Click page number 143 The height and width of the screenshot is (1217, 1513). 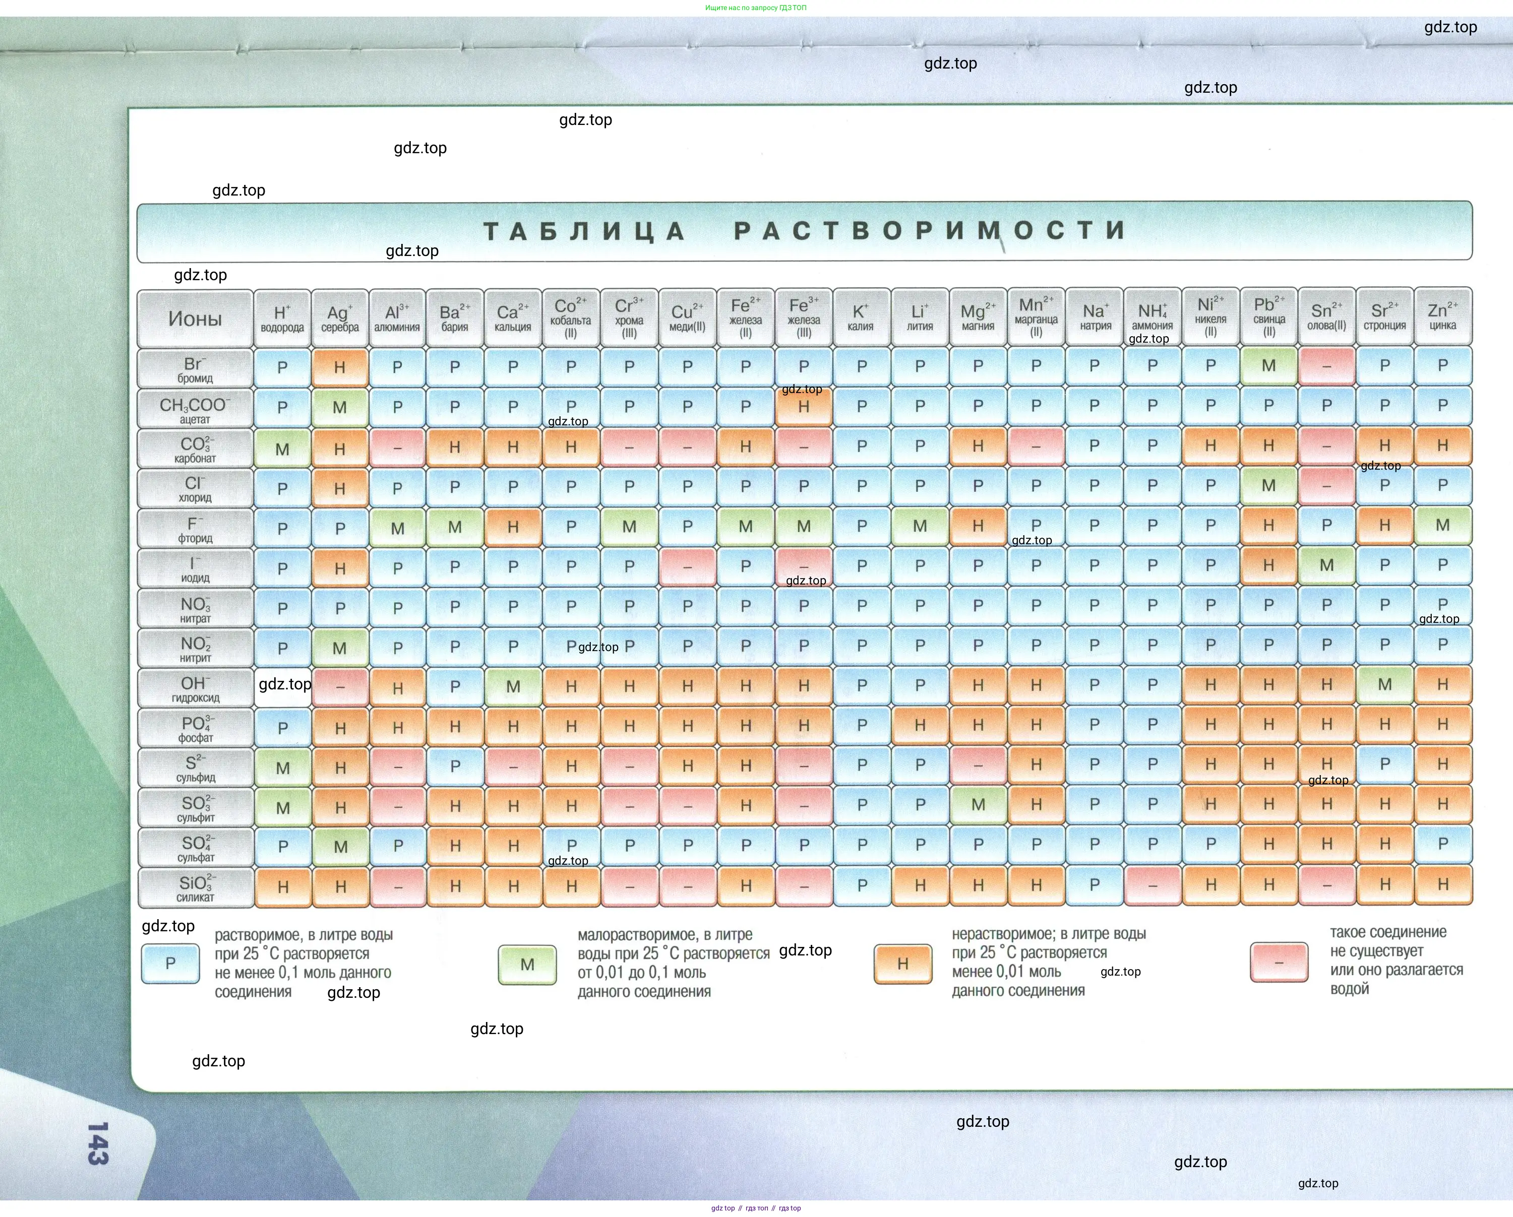[x=97, y=1143]
